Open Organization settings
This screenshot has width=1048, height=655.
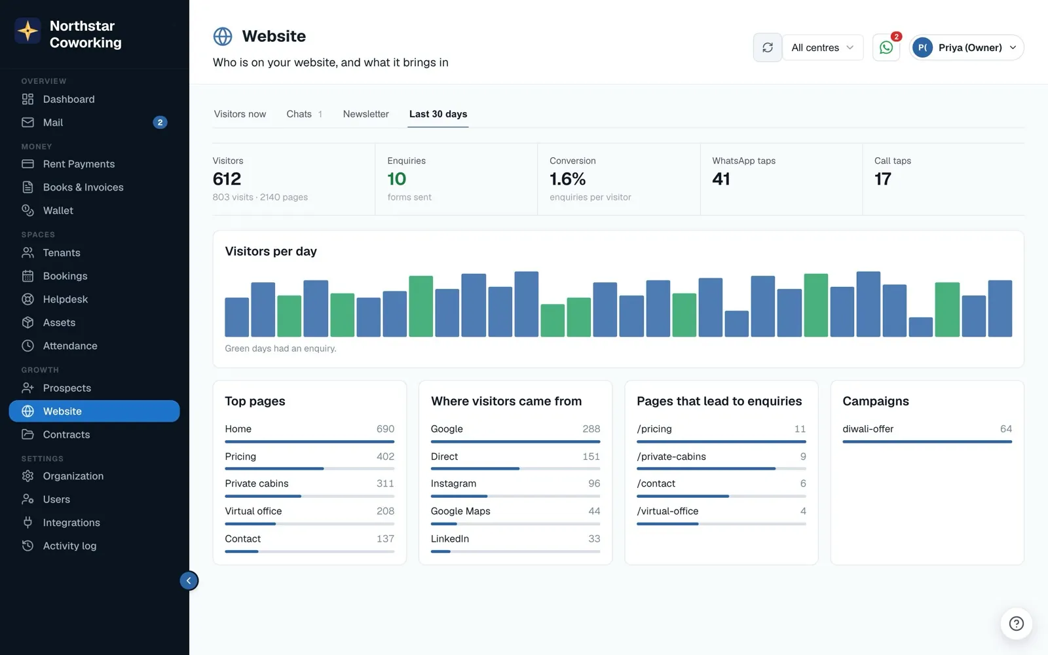94,476
